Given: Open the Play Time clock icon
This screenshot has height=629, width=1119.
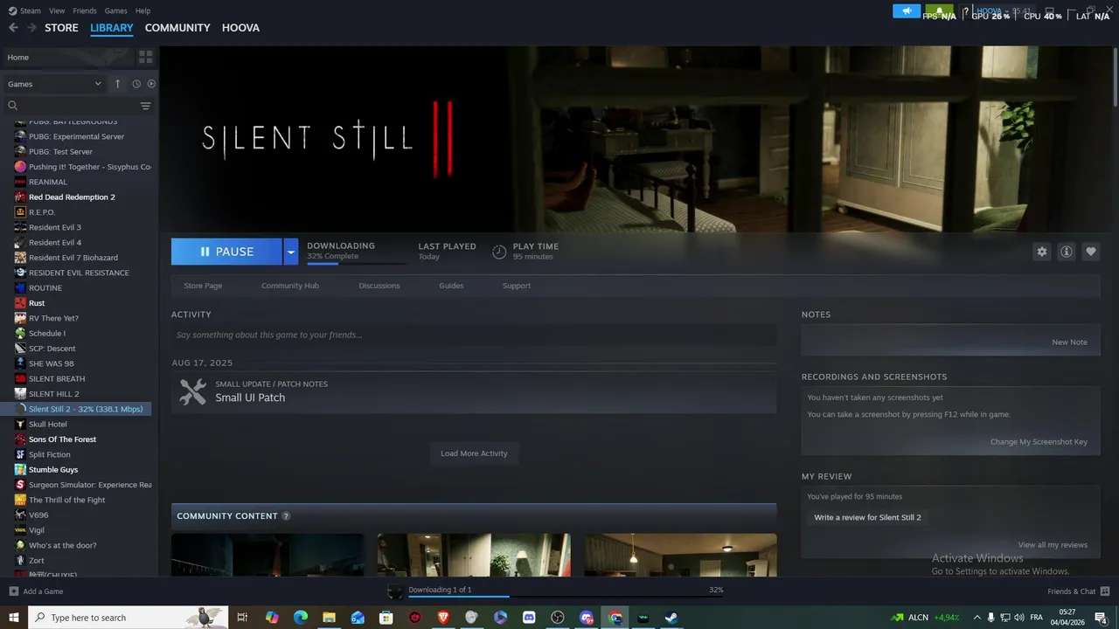Looking at the screenshot, I should coord(499,252).
